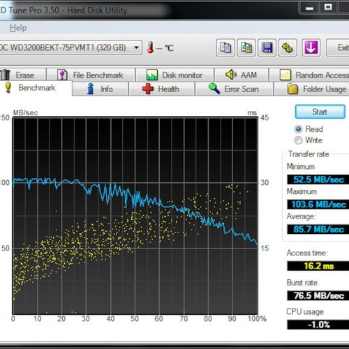Open the Disk monitor tab

[174, 75]
